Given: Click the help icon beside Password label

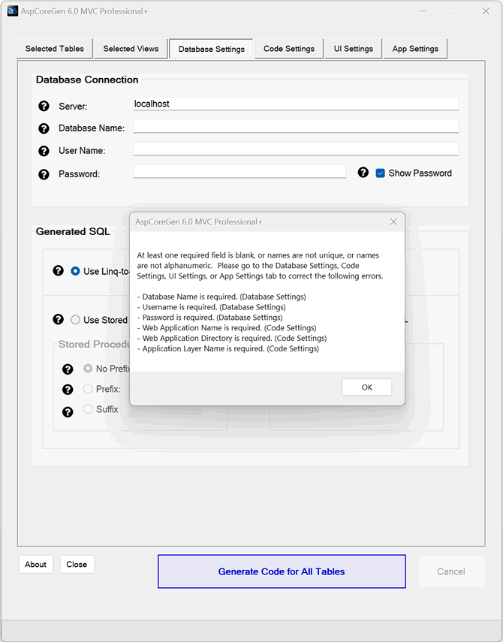Looking at the screenshot, I should [x=44, y=174].
